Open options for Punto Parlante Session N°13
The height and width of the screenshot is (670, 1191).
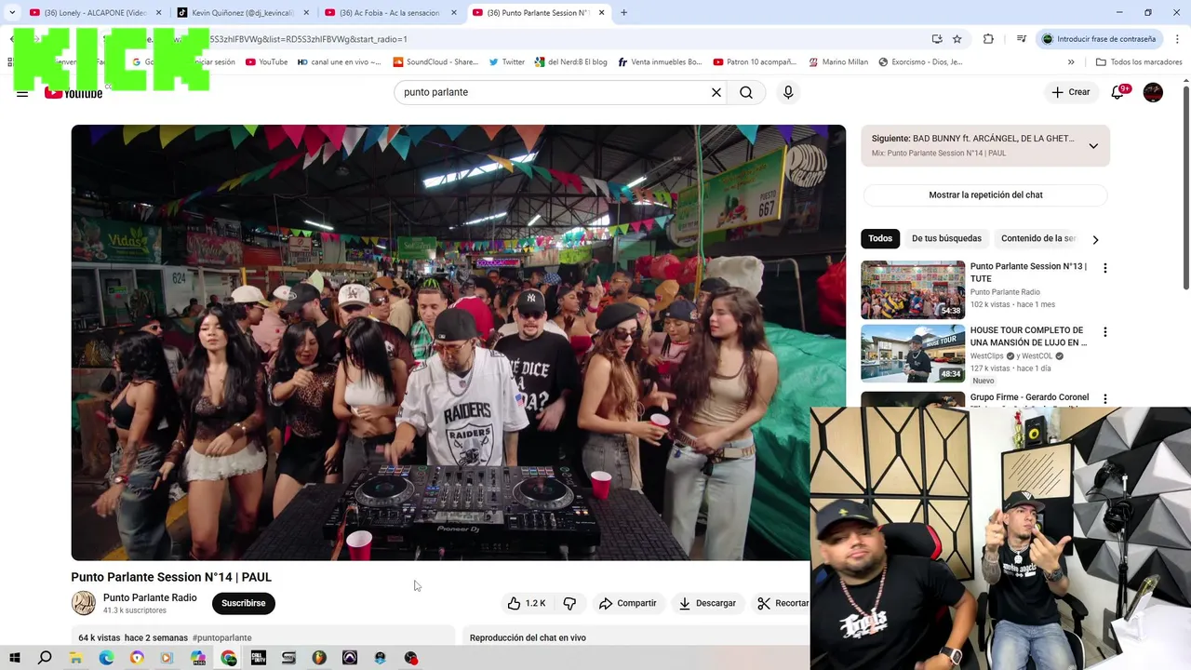coord(1104,268)
